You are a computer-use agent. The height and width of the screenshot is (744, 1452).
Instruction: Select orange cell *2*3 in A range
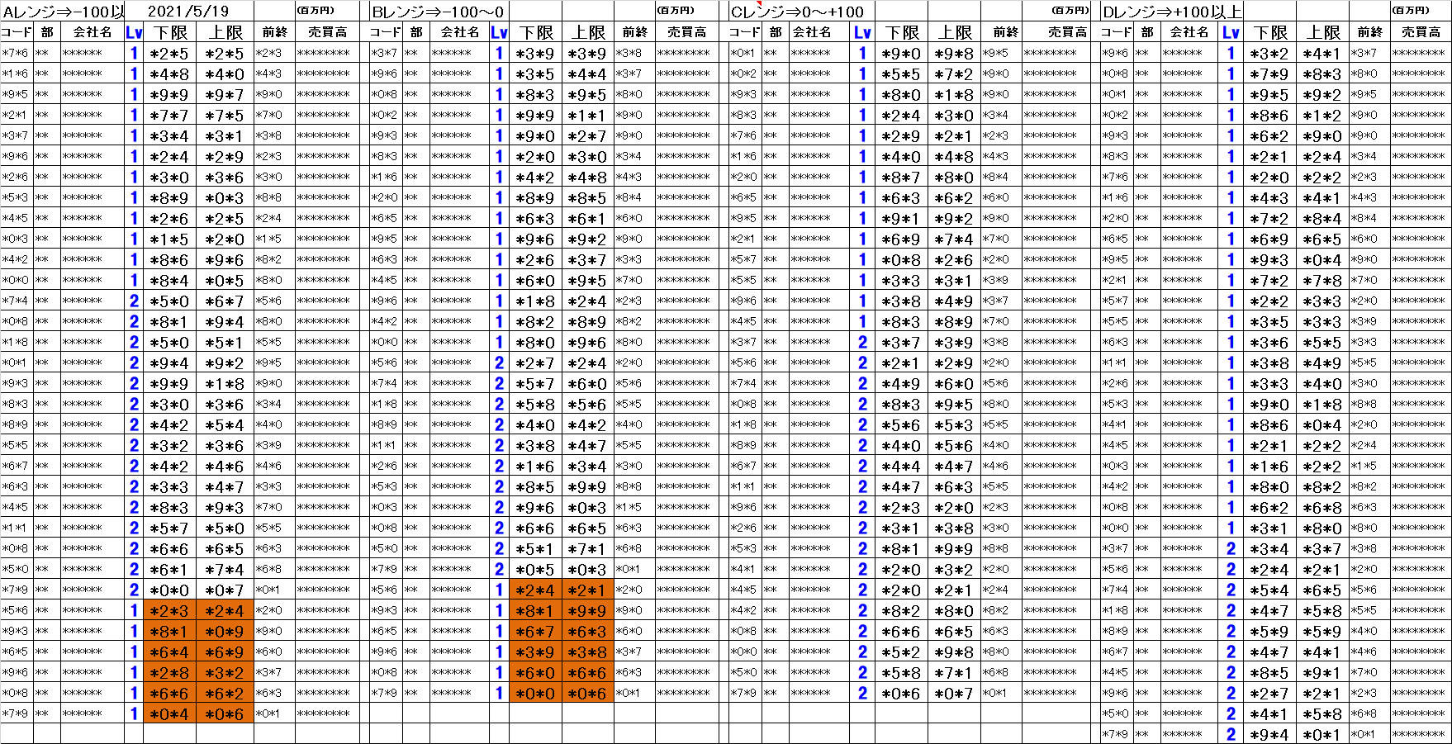pos(169,610)
